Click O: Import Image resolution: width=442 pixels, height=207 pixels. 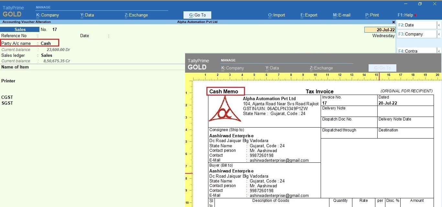point(276,15)
